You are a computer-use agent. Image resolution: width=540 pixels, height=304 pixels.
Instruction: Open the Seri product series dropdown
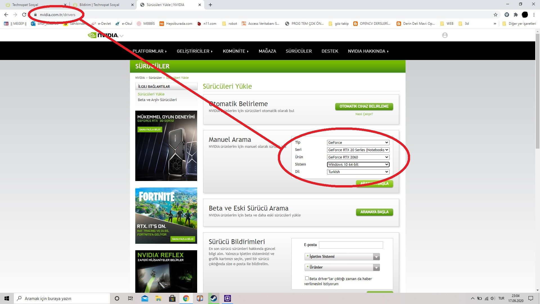coord(358,150)
